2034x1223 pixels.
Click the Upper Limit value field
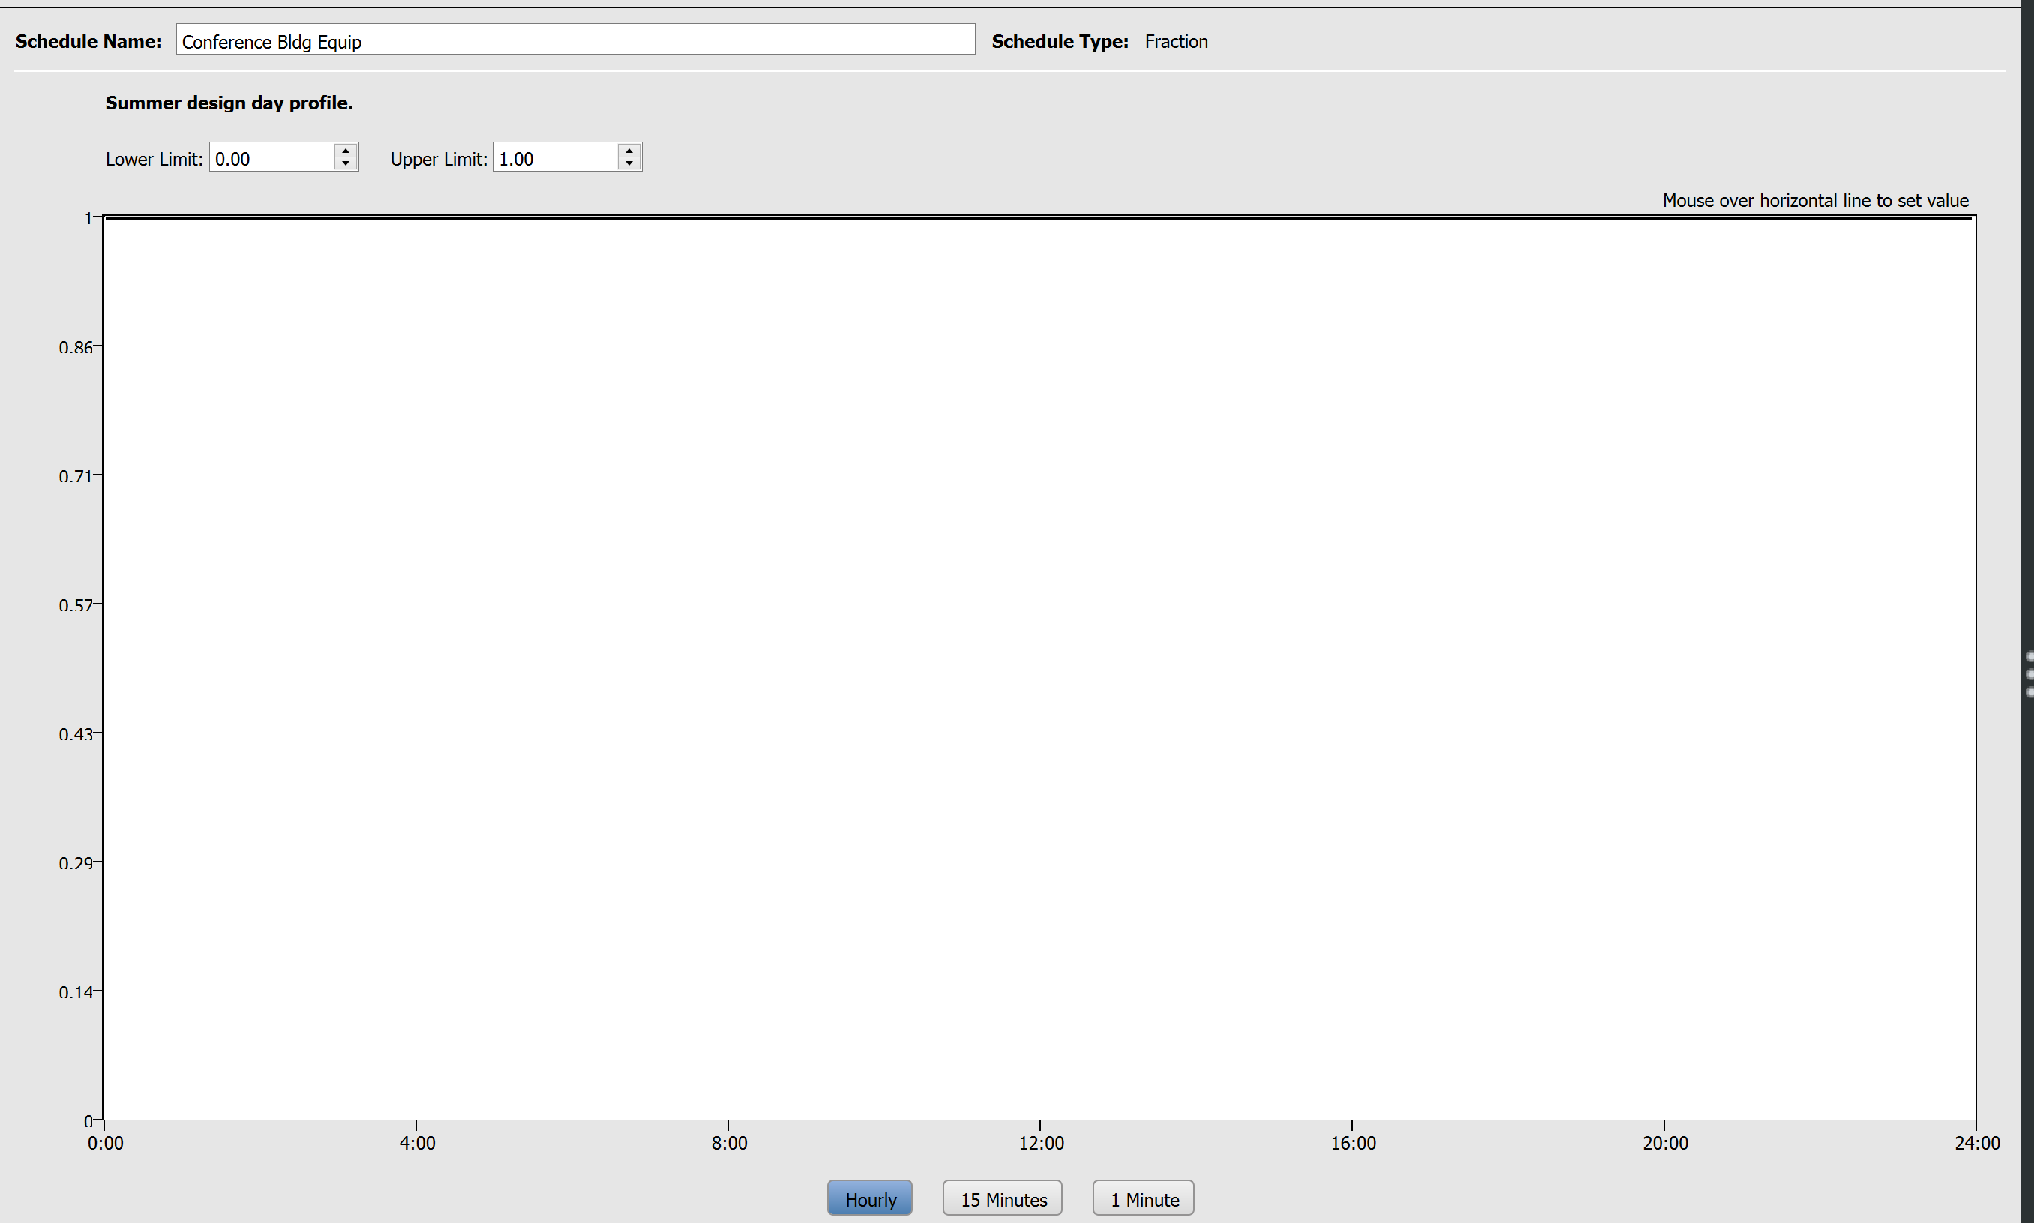tap(556, 158)
